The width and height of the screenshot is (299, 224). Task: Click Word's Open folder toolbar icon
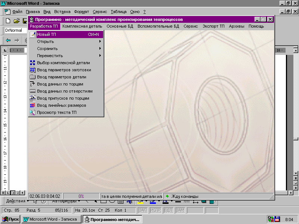coord(16,21)
